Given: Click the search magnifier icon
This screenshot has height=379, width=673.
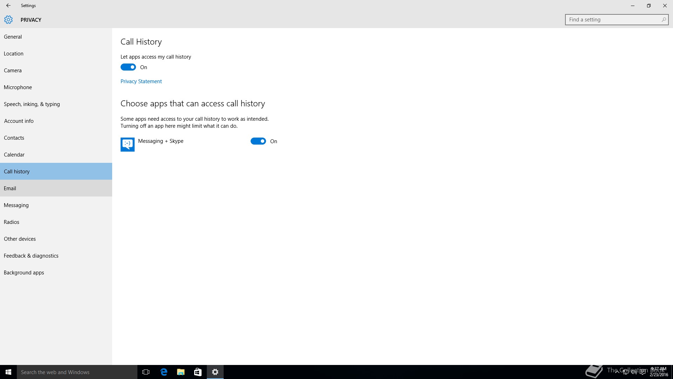Looking at the screenshot, I should pyautogui.click(x=664, y=20).
